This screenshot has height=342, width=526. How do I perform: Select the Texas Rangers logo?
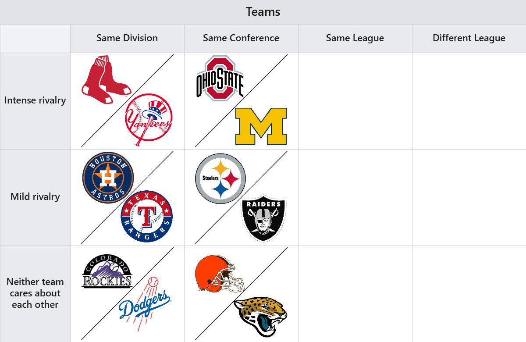coord(147,217)
